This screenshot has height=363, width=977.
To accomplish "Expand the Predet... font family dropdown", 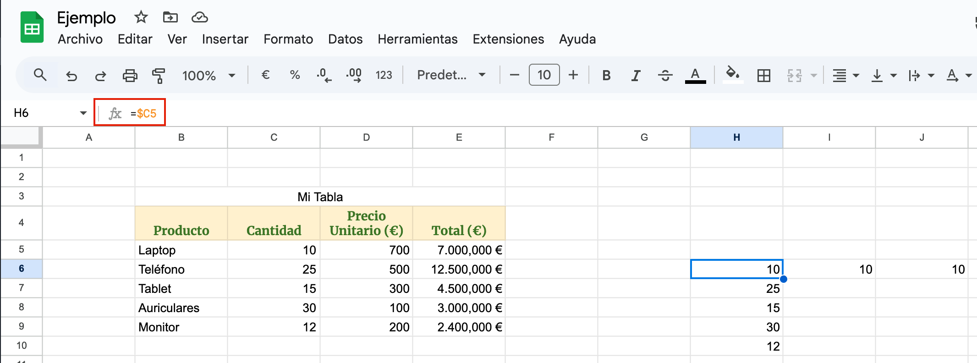I will tap(451, 75).
